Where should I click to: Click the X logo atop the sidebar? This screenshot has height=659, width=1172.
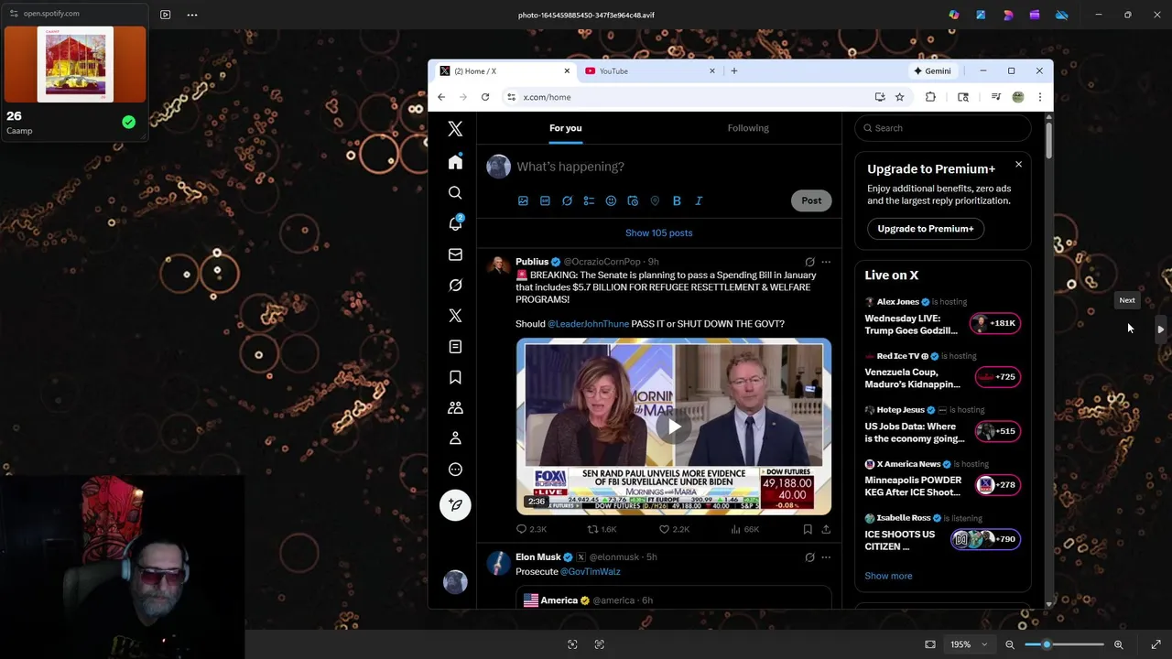(455, 129)
